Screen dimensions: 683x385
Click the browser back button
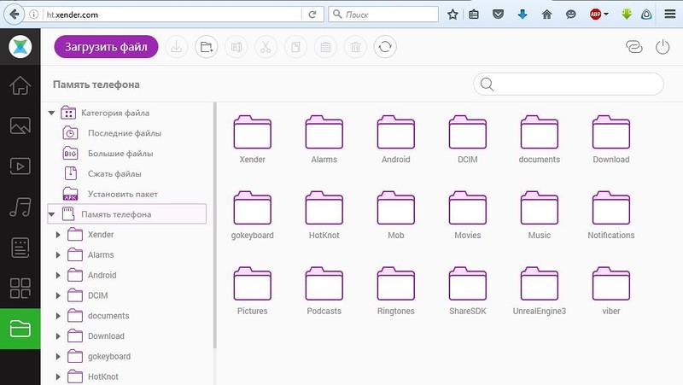tap(15, 15)
